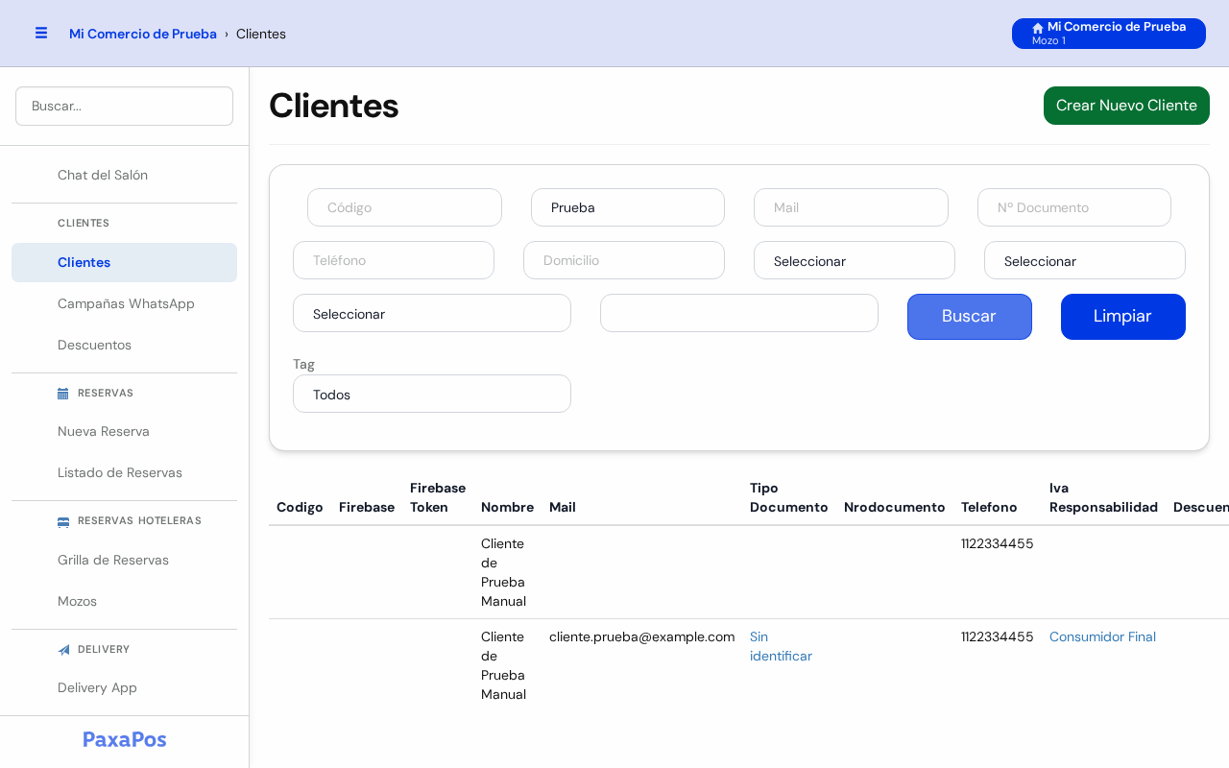This screenshot has height=768, width=1229.
Task: Open the Consumidor Final link
Action: coord(1102,636)
